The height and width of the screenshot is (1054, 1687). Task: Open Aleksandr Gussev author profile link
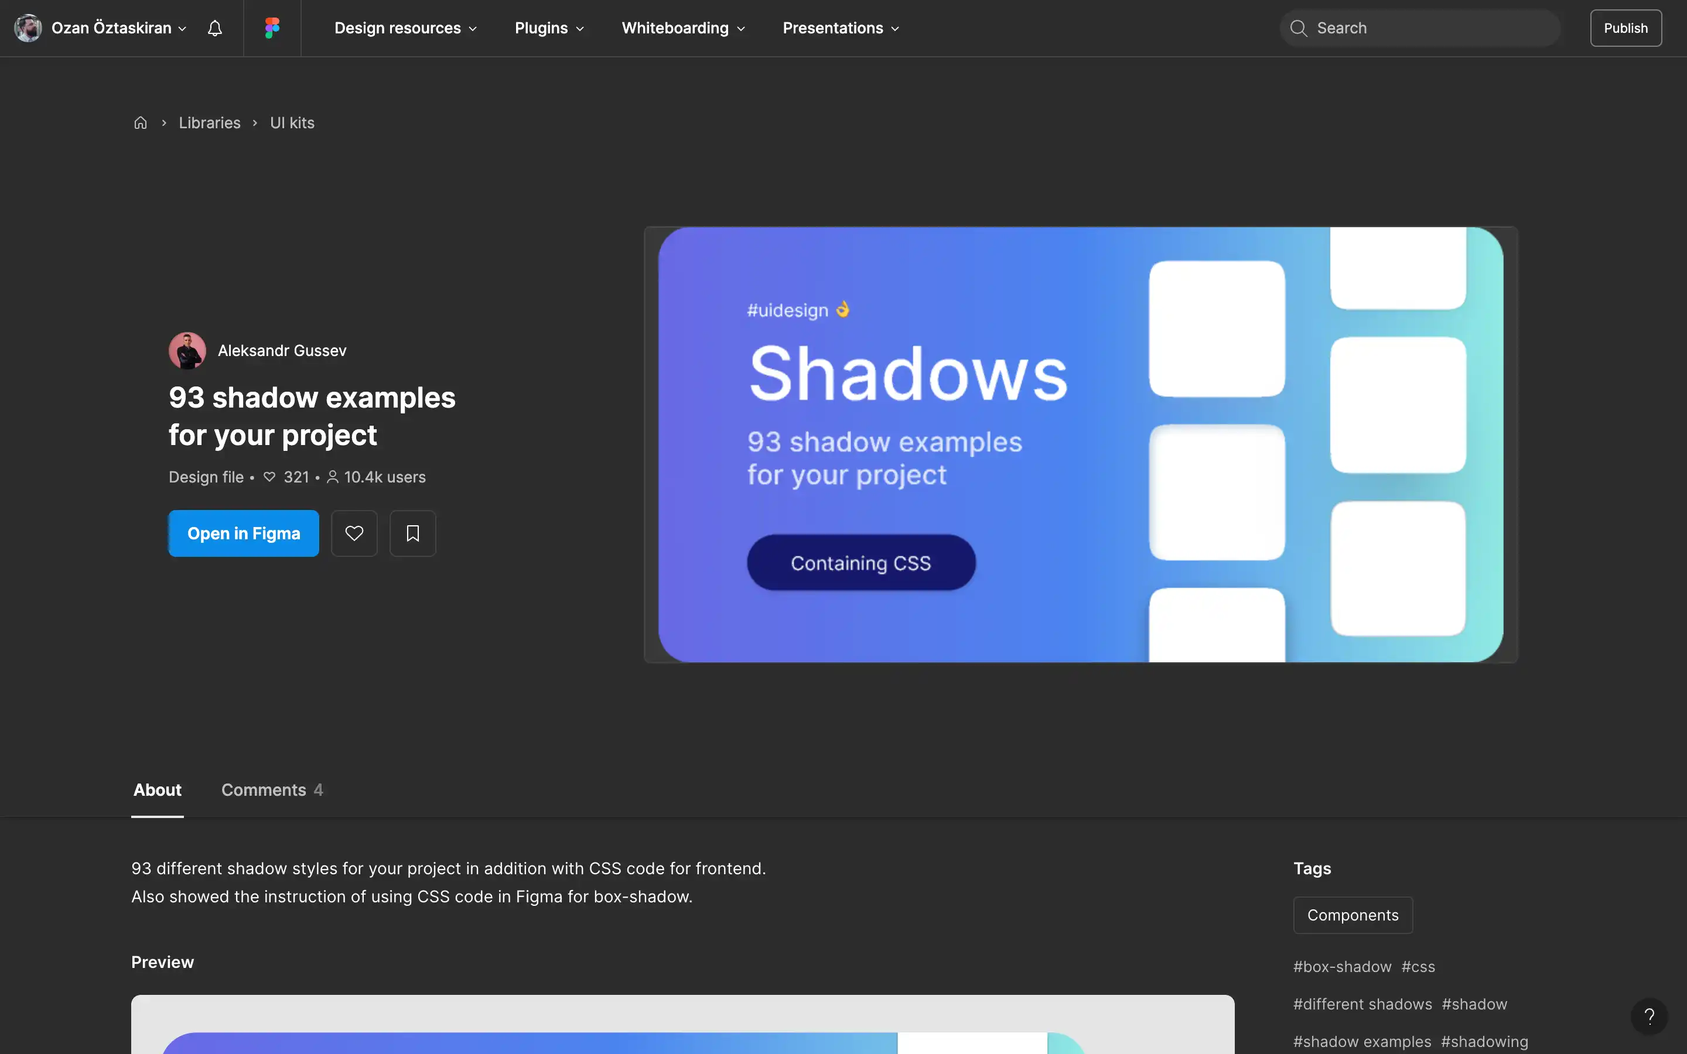click(282, 351)
